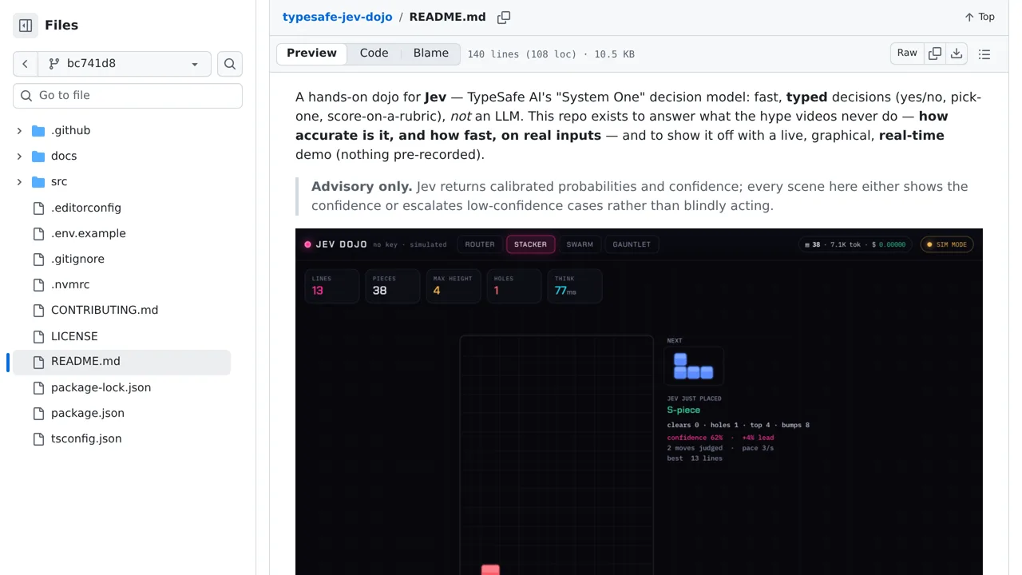This screenshot has width=1022, height=575.
Task: Expand the .github folder chevron
Action: coord(19,130)
